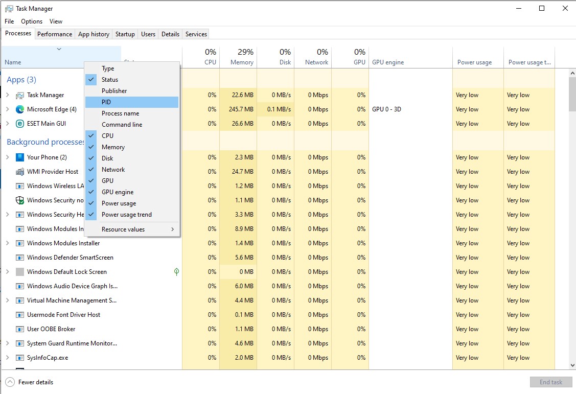Click the Fewer details link
Viewport: 576px width, 394px height.
36,382
